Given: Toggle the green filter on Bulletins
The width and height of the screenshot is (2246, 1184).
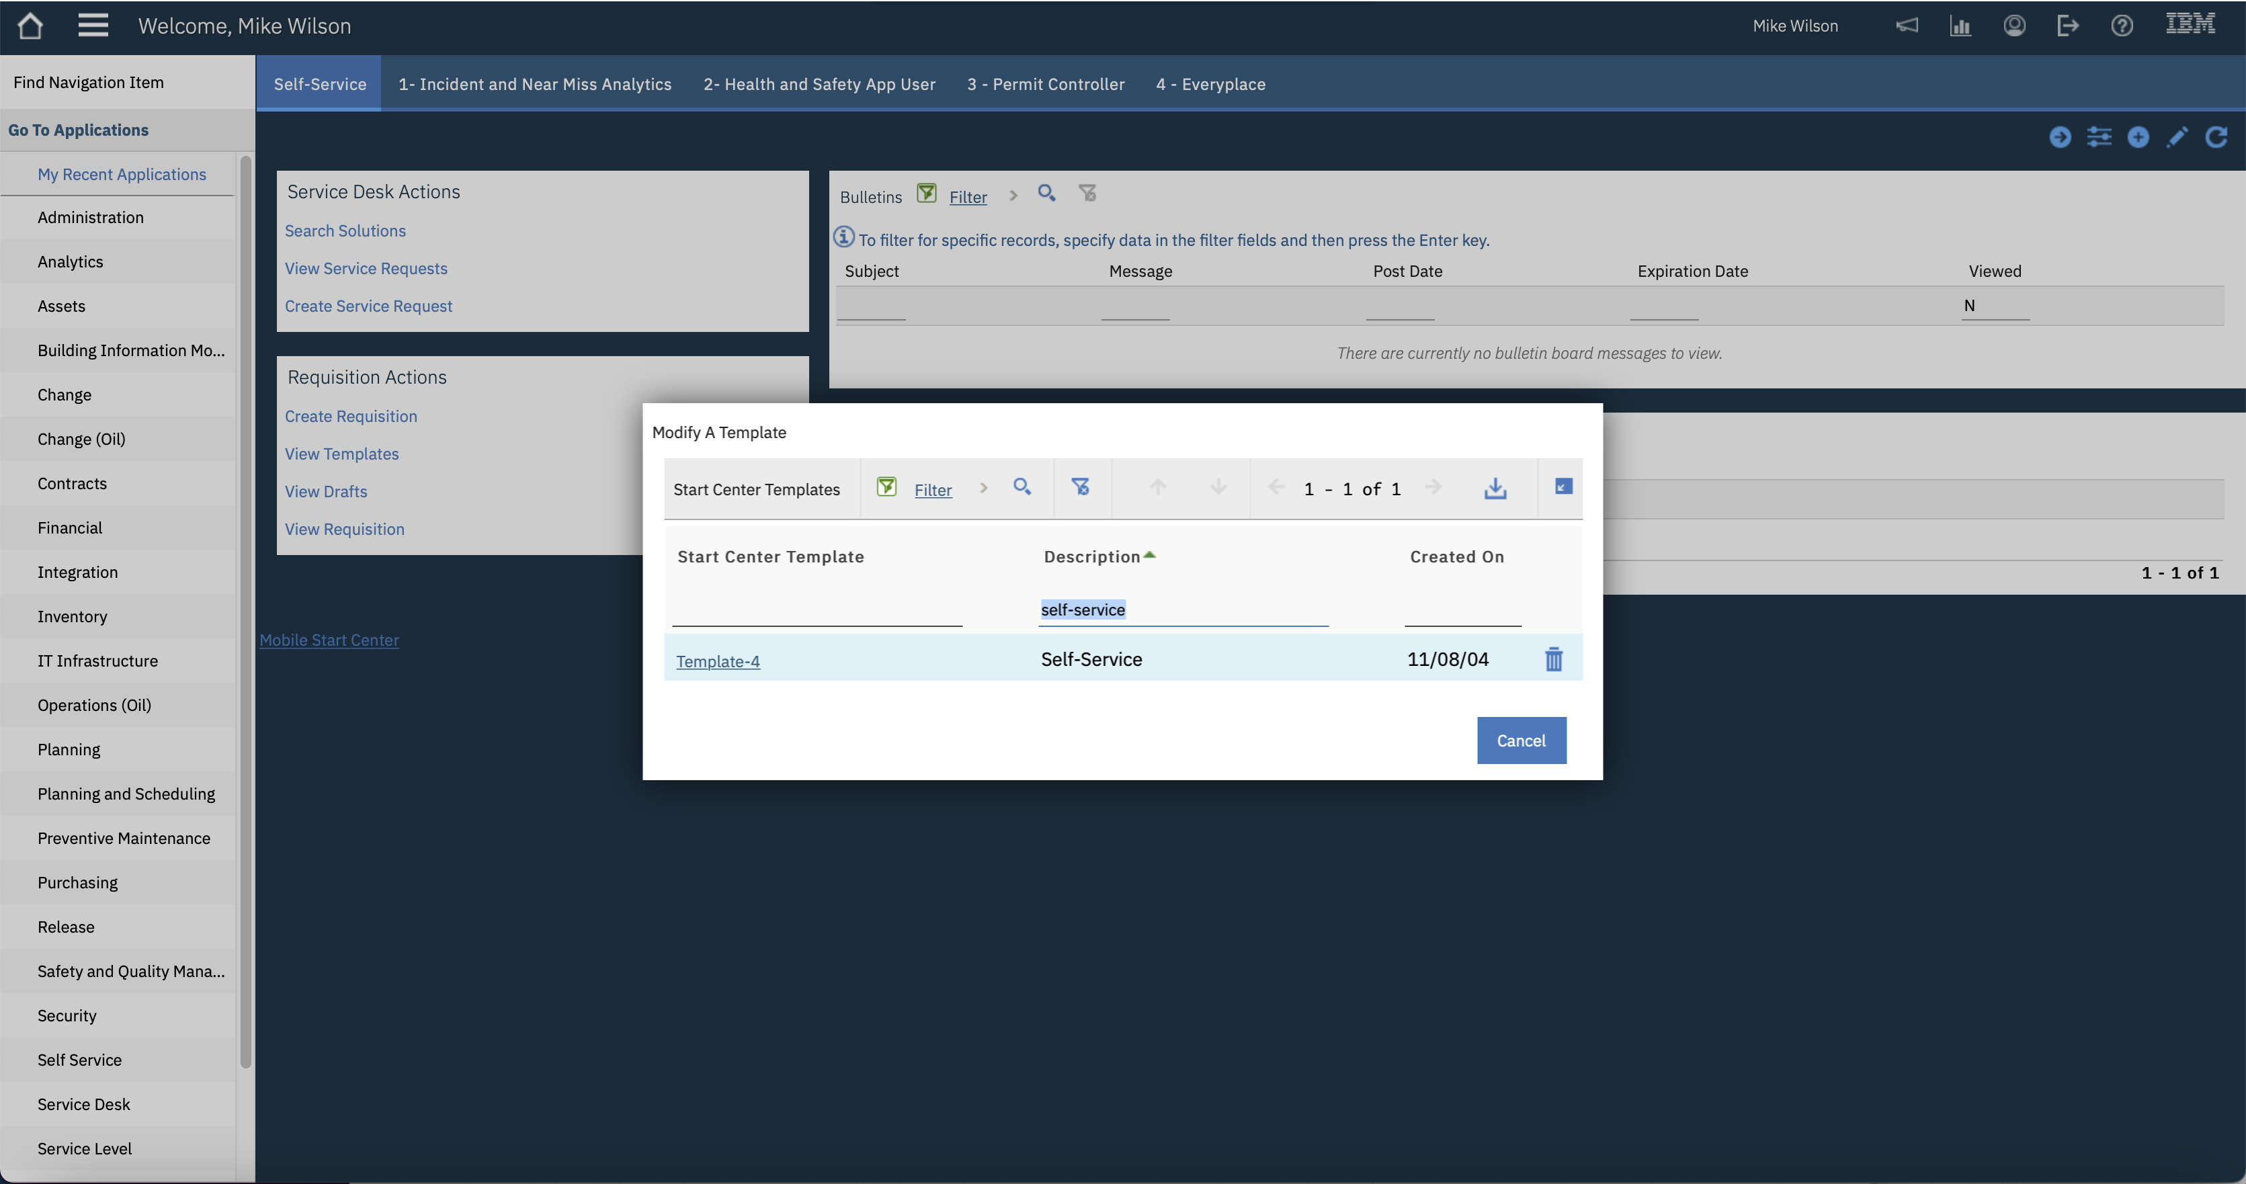Looking at the screenshot, I should [926, 194].
